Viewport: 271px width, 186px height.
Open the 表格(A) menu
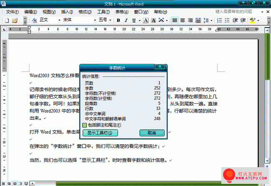(x=122, y=12)
